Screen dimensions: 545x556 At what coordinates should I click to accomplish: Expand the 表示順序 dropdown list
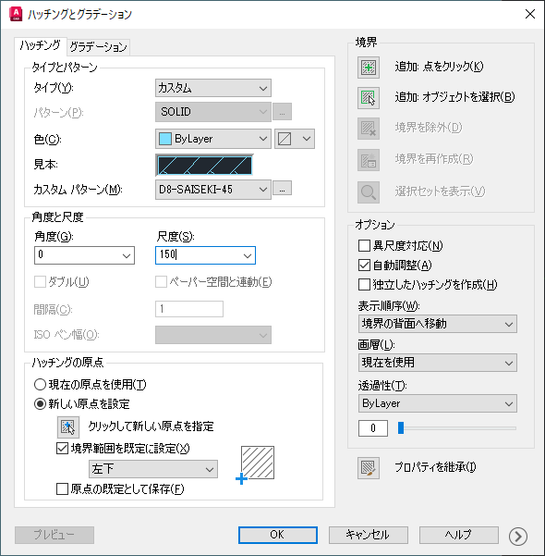tap(437, 324)
